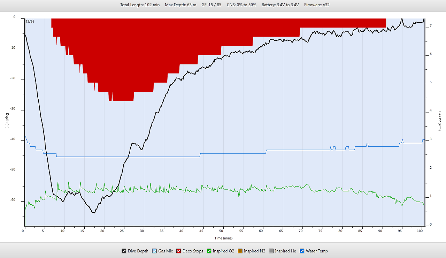This screenshot has height=258, width=446.
Task: Click the 50 minute tick on time axis
Action: tap(222, 231)
